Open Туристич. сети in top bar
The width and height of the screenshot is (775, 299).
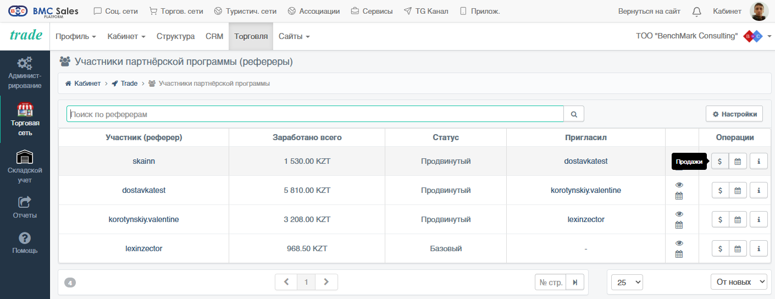245,11
